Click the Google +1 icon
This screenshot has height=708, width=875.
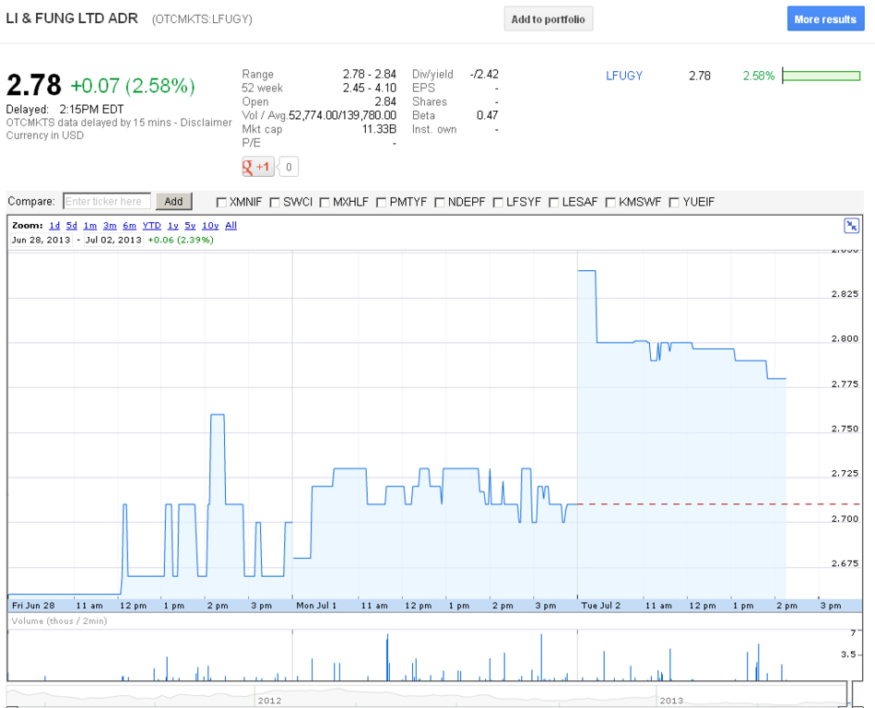[258, 167]
